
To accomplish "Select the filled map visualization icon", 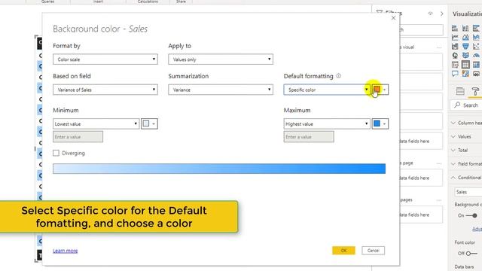I will coord(465,56).
